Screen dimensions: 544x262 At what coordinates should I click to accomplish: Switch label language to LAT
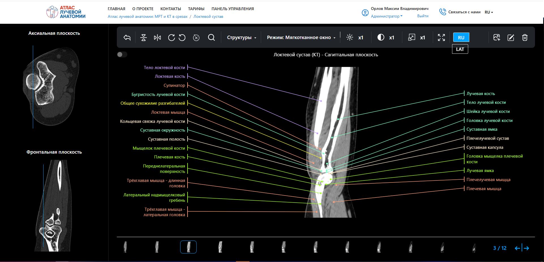click(x=460, y=49)
